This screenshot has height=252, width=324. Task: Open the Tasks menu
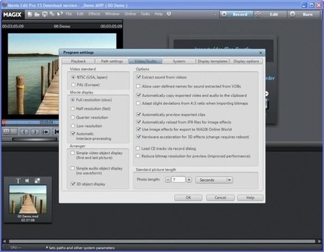145,14
